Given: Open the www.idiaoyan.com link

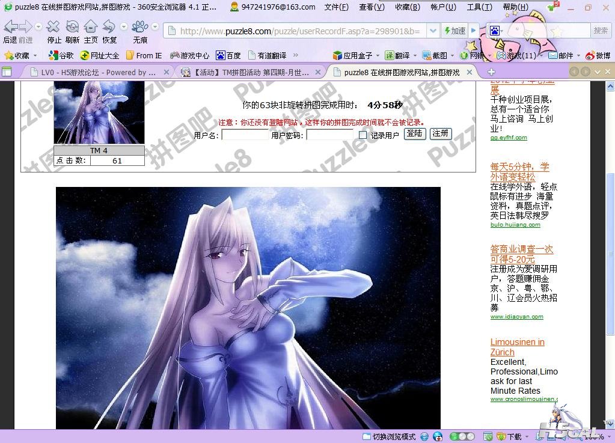Looking at the screenshot, I should pos(516,316).
